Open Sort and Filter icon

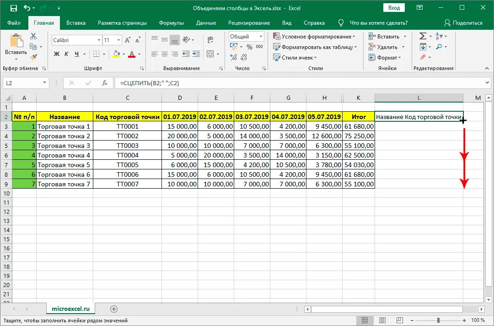[439, 36]
